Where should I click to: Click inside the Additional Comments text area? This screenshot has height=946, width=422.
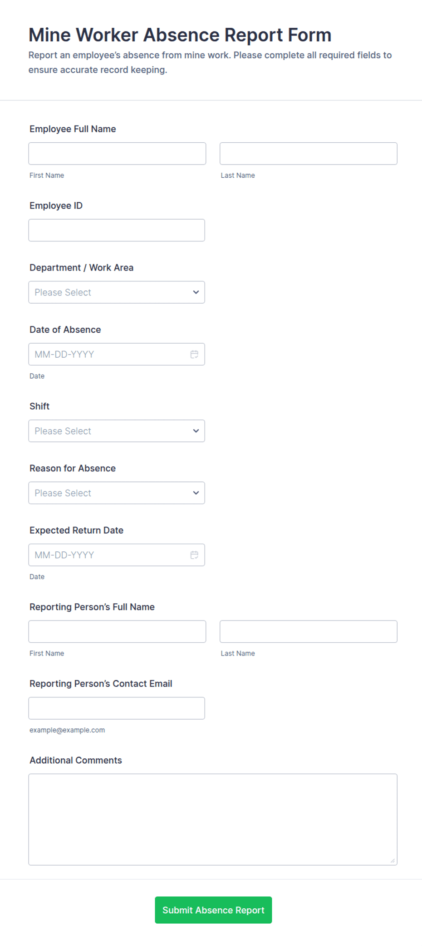point(213,819)
